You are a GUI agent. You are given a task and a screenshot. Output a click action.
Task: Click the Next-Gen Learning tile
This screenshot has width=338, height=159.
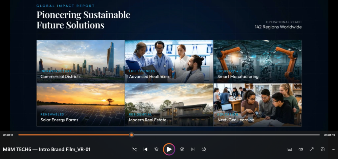257,105
